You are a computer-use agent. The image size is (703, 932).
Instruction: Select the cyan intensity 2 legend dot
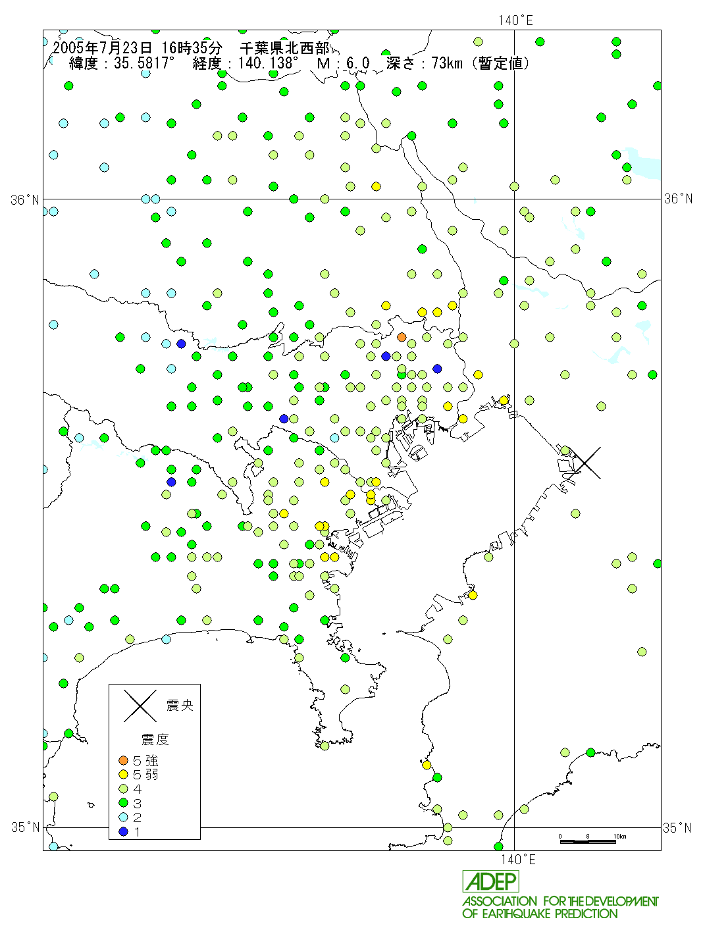click(123, 817)
